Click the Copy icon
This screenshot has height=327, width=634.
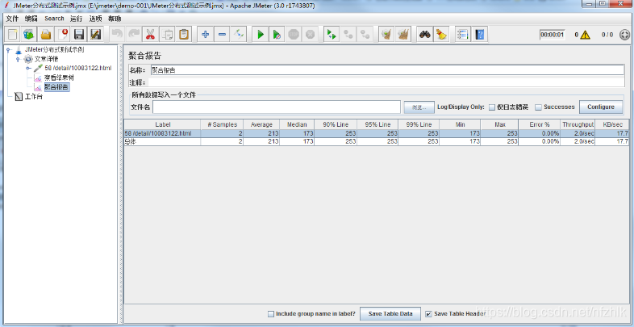click(167, 35)
